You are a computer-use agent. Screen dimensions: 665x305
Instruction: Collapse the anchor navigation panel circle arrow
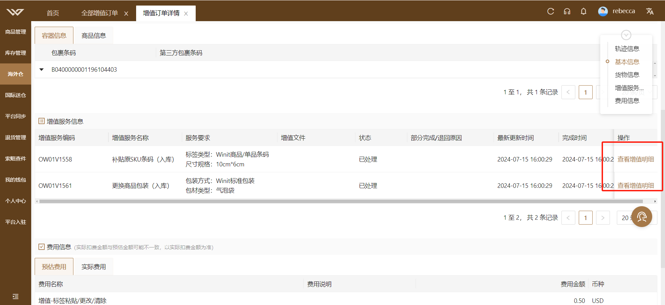point(626,35)
